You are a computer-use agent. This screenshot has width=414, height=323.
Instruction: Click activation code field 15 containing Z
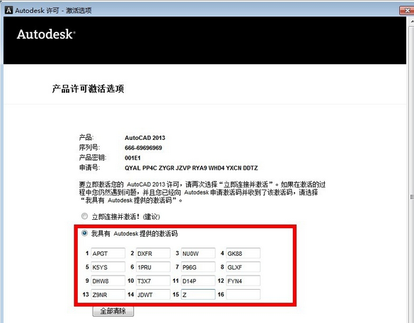click(x=198, y=295)
